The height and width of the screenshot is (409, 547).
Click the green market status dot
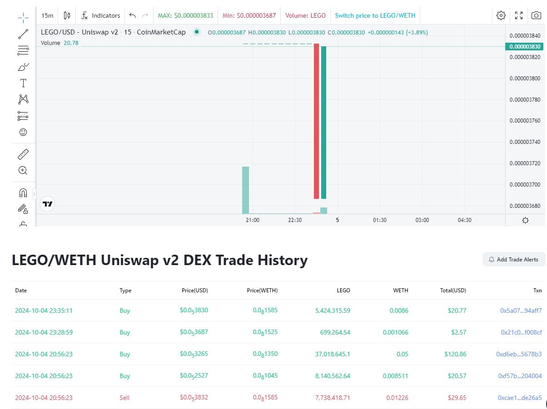pos(196,32)
